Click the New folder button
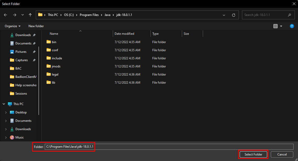This screenshot has height=161, width=298. [x=36, y=26]
